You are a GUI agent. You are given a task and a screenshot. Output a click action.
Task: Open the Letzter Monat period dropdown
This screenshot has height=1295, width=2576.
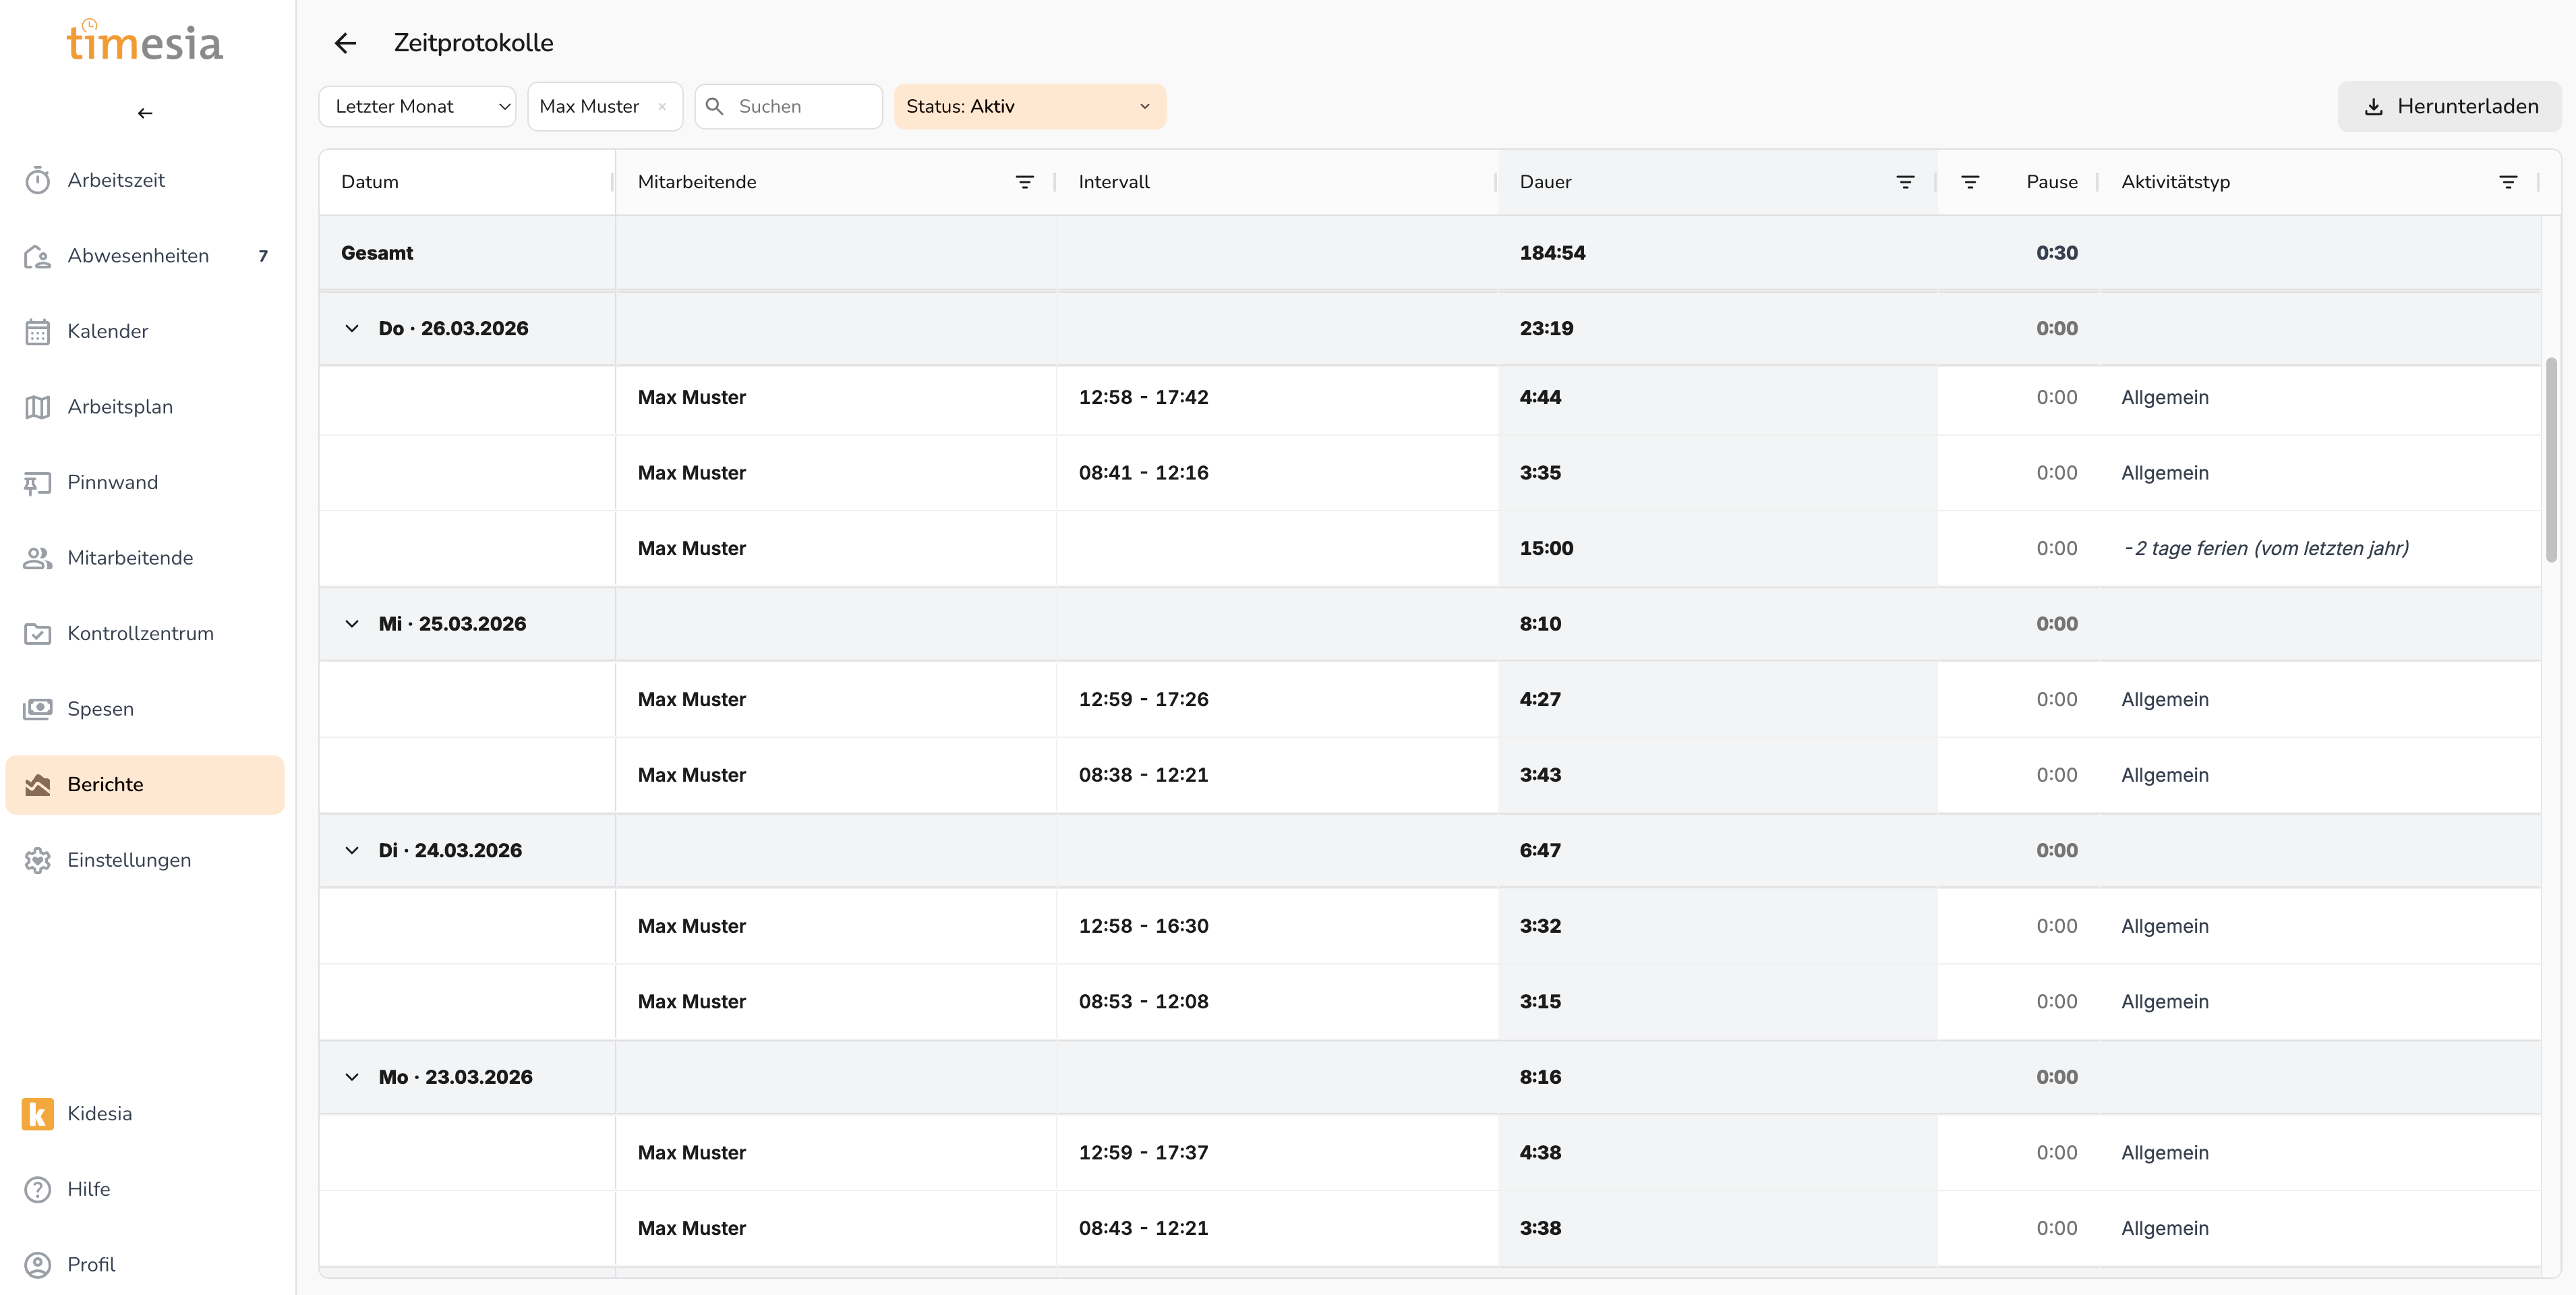coord(417,107)
